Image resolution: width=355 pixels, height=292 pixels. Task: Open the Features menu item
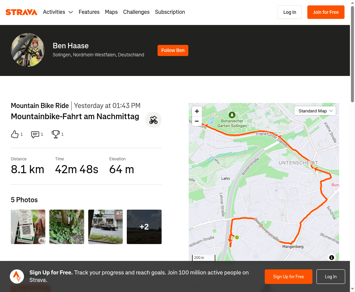coord(89,12)
